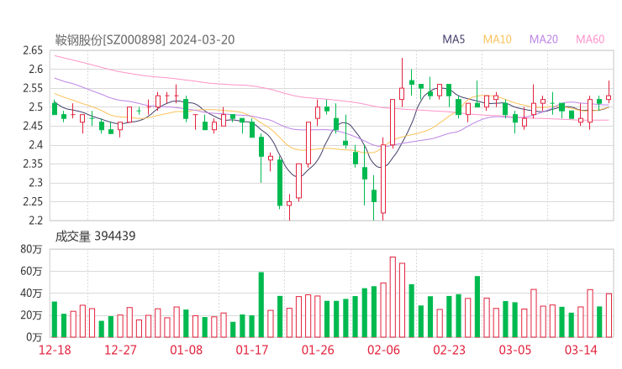Click the 01-08 date axis label
The height and width of the screenshot is (369, 622).
coord(186,350)
